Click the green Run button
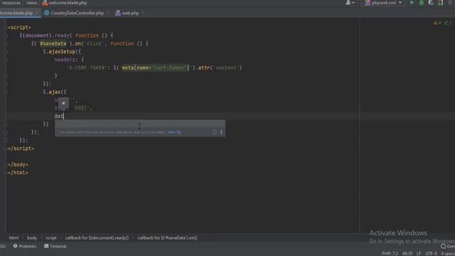Image resolution: width=455 pixels, height=256 pixels. [x=412, y=3]
